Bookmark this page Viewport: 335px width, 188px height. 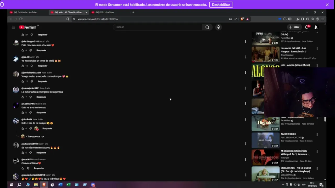[x=68, y=19]
